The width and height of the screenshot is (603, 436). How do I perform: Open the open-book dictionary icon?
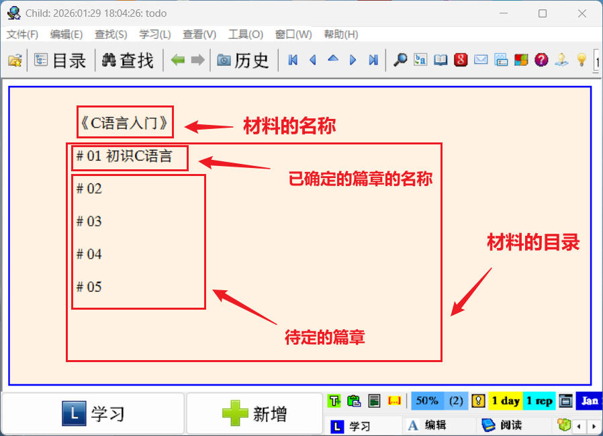pyautogui.click(x=440, y=60)
